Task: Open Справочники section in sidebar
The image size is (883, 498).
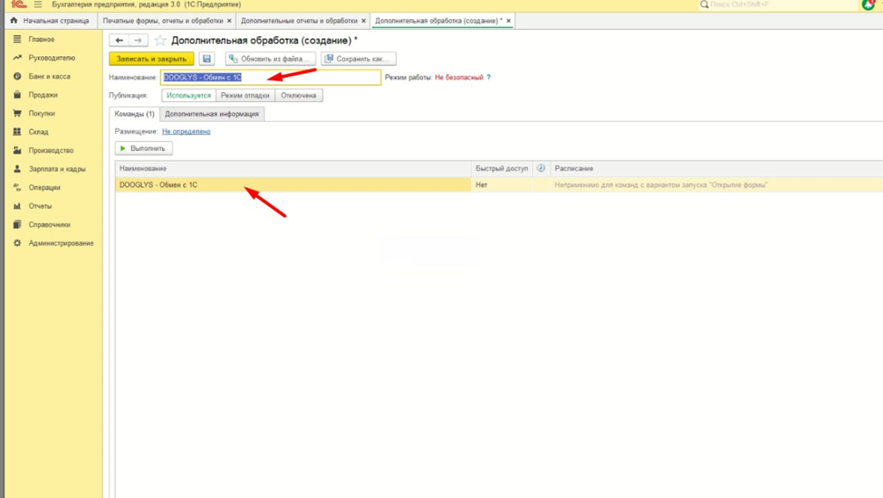Action: [49, 225]
